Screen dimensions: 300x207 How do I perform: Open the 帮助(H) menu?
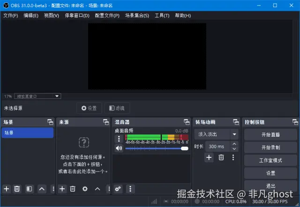tap(183, 15)
